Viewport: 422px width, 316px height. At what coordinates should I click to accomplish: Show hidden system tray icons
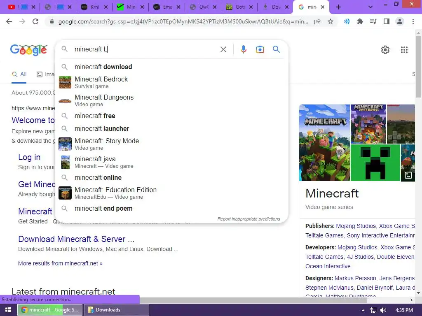click(363, 310)
